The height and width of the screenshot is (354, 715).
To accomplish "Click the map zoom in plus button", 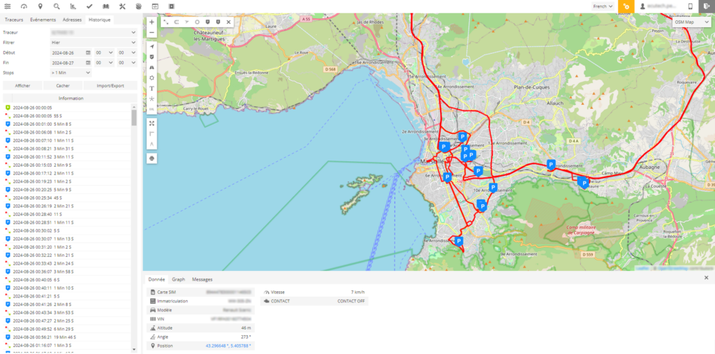I will [x=152, y=22].
